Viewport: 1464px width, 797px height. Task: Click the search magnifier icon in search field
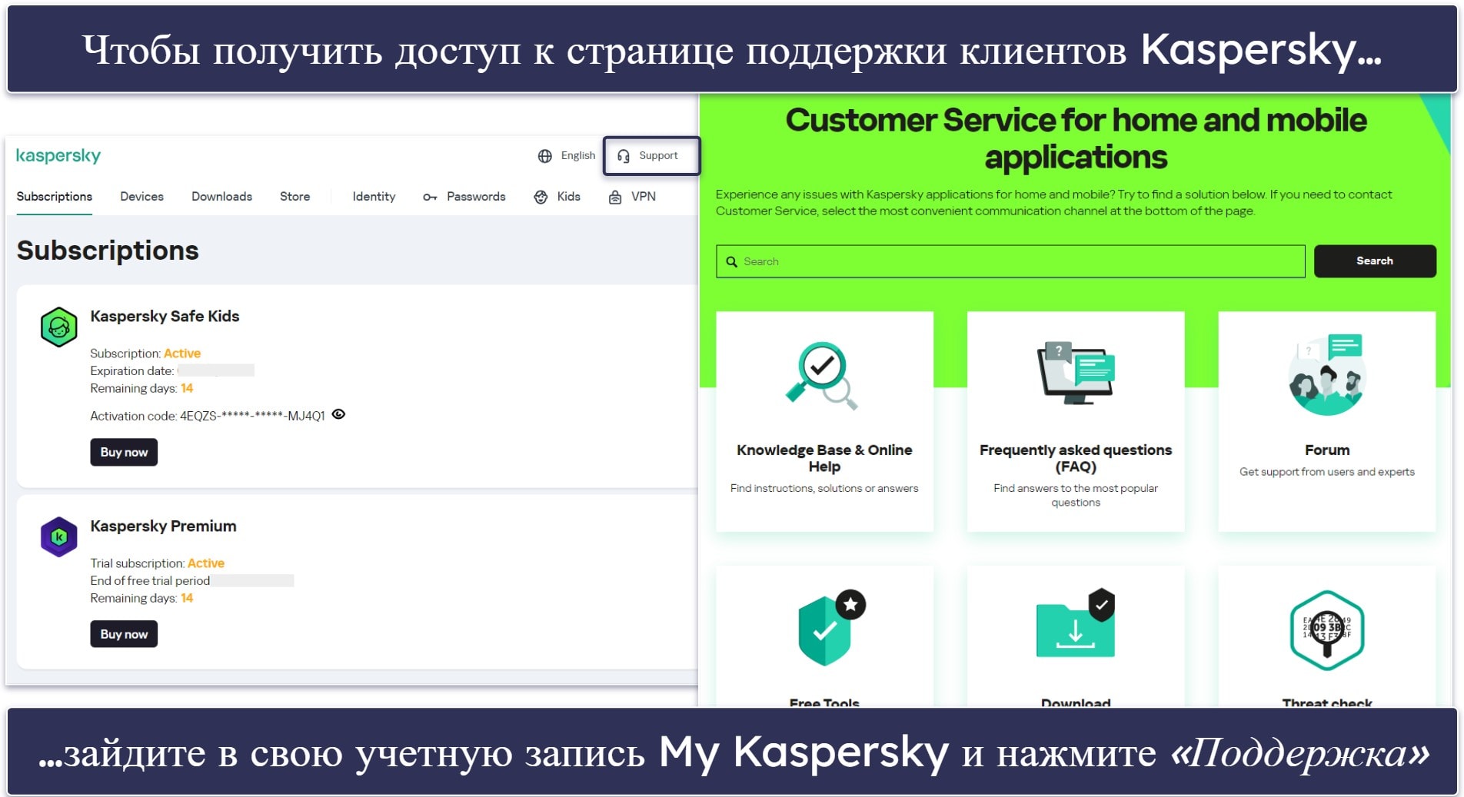pos(731,262)
